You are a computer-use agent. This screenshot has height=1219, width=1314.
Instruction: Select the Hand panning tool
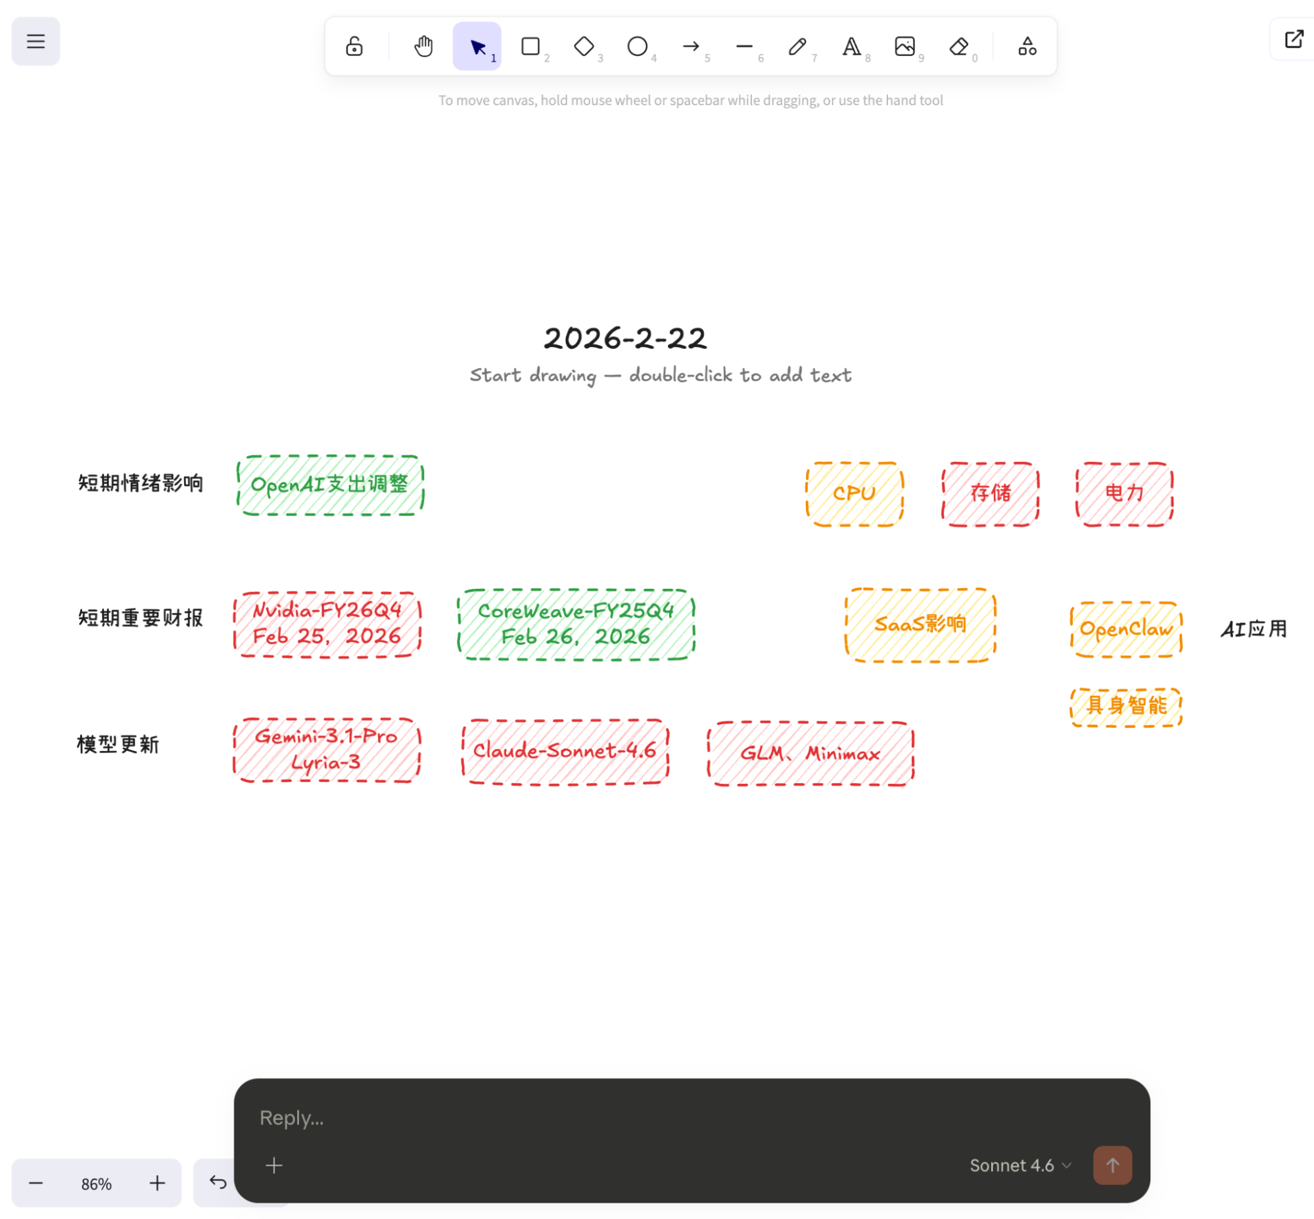point(423,46)
